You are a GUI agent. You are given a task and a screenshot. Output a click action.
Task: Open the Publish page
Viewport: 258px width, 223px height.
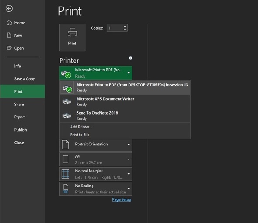23,130
